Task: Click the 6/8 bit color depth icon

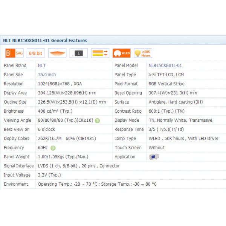Action: [36, 53]
